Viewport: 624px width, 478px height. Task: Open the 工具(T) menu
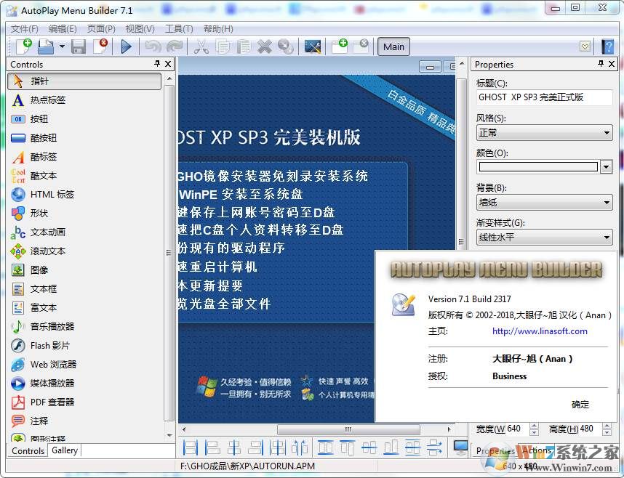(x=179, y=29)
